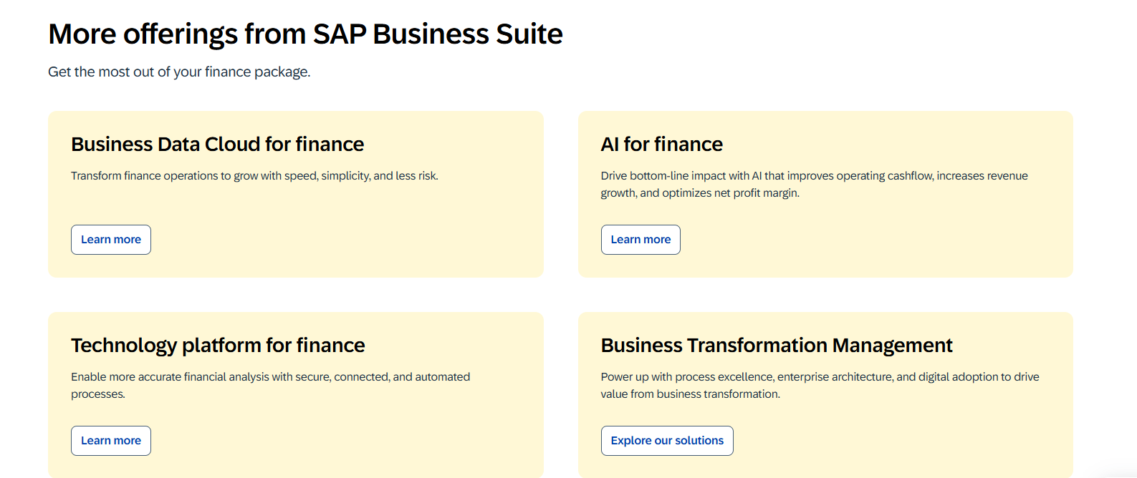This screenshot has height=478, width=1137.
Task: Click the AI for finance card title
Action: point(662,145)
